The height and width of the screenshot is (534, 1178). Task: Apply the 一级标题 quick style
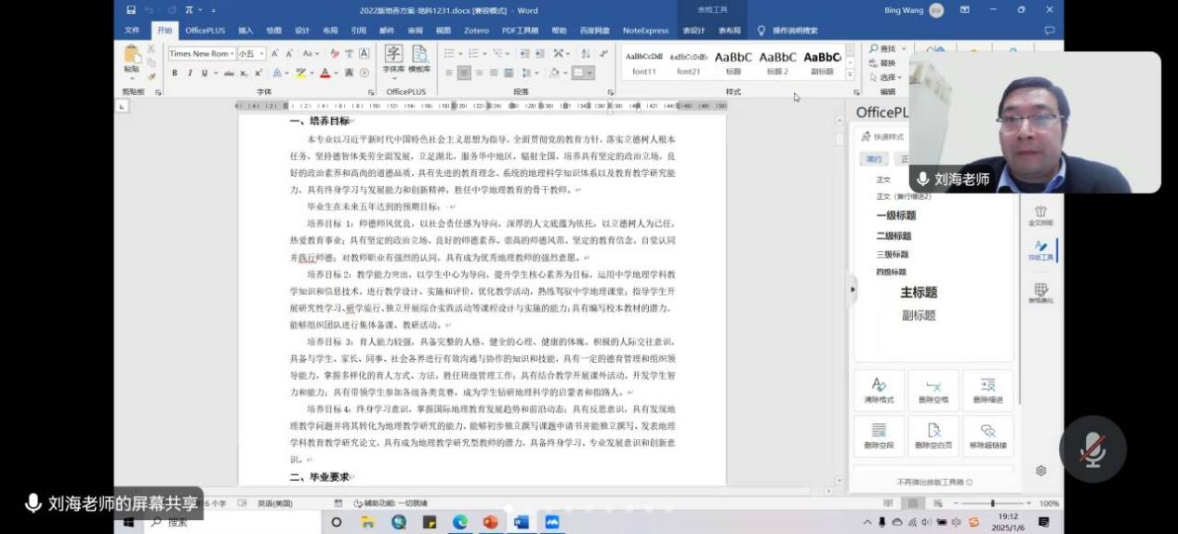895,216
